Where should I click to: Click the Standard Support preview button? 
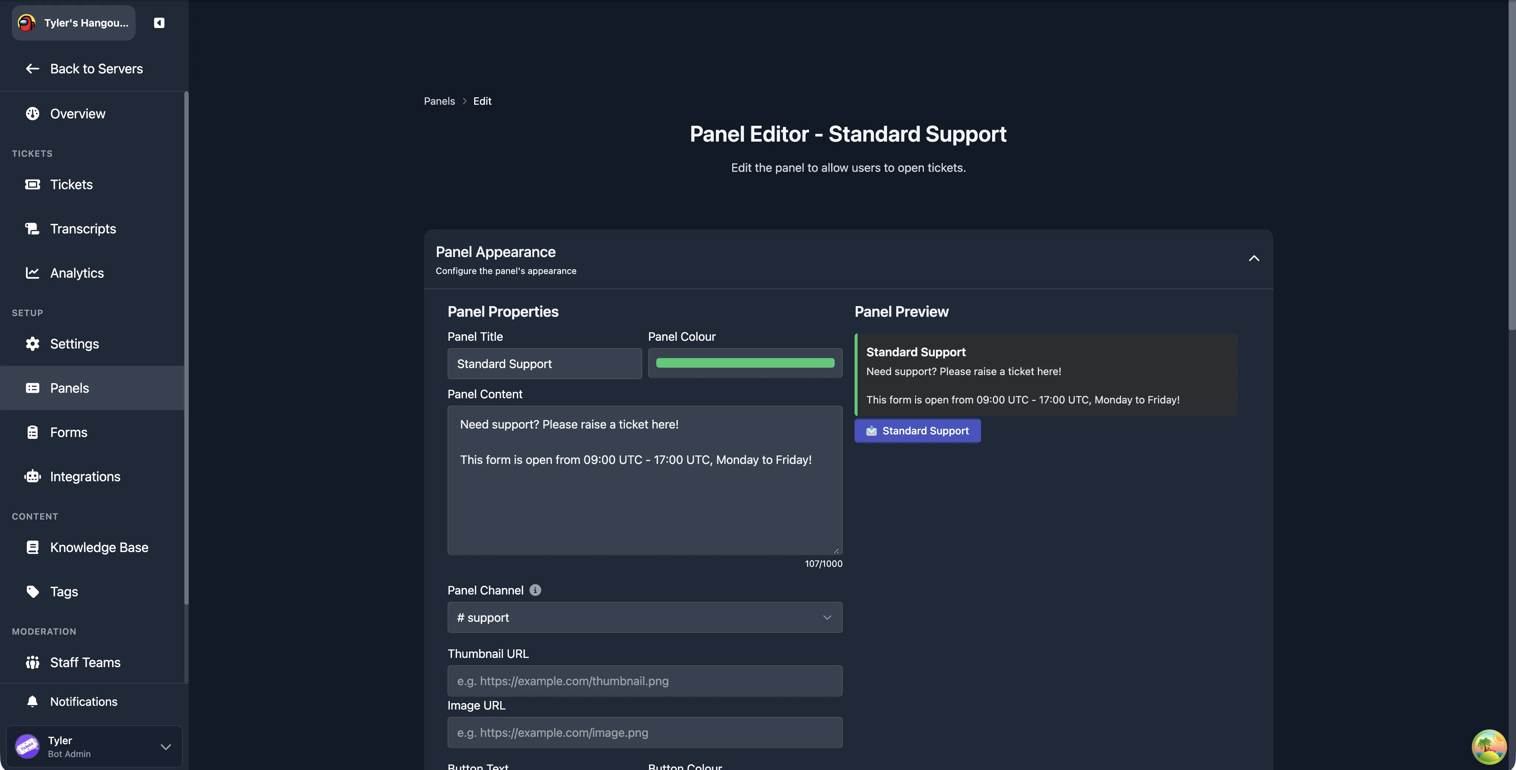[x=918, y=431]
